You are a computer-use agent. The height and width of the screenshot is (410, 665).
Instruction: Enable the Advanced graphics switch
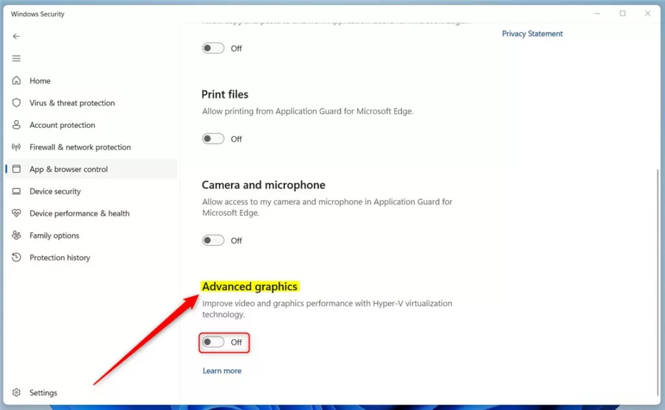(x=213, y=342)
